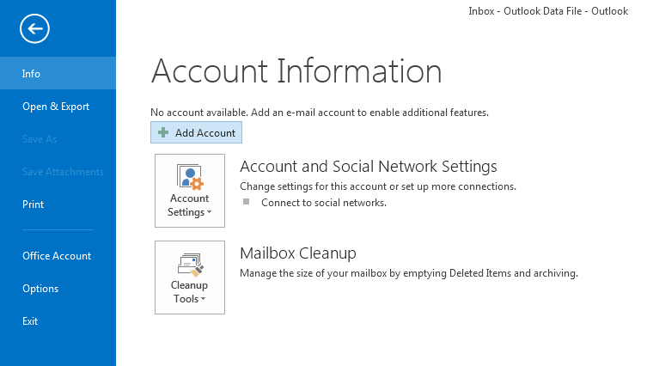Open the Open & Export page

[58, 107]
